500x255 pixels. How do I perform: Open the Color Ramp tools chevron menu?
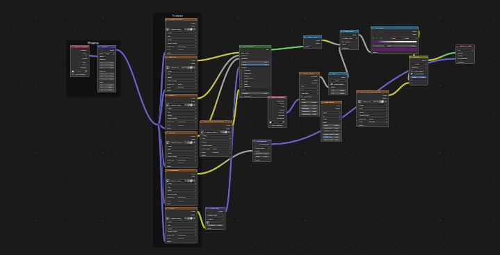pos(381,38)
